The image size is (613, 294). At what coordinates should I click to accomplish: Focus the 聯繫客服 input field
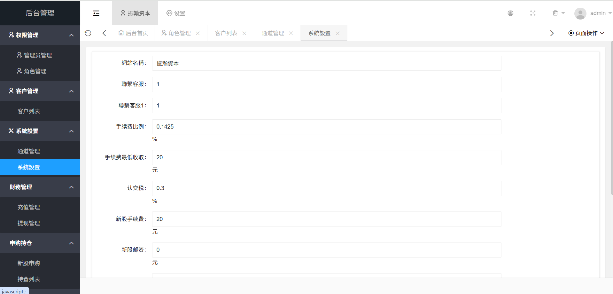[x=327, y=84]
